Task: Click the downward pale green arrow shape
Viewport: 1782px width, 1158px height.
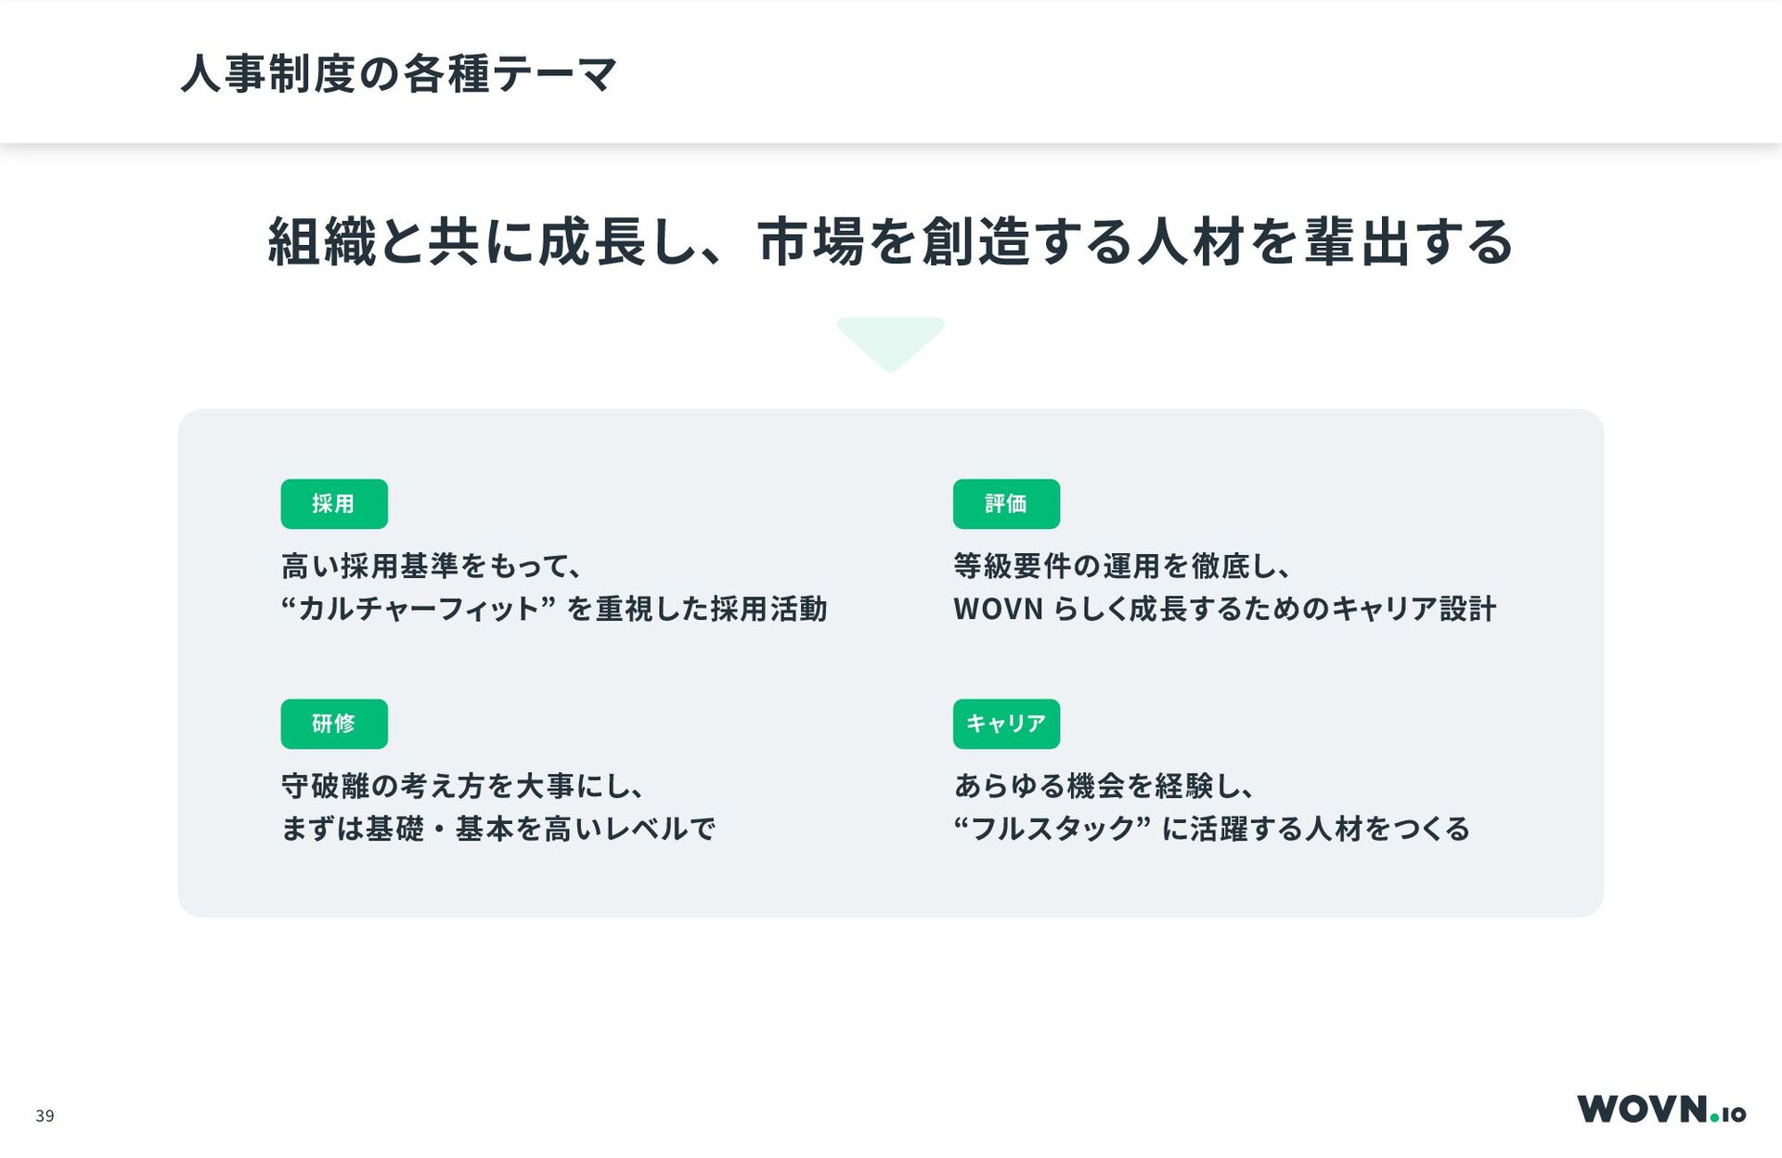Action: pyautogui.click(x=891, y=344)
